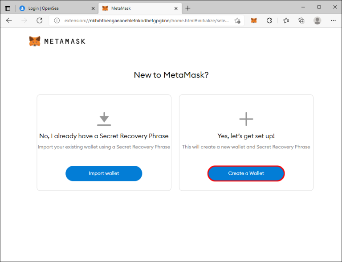Add this page to favorites
This screenshot has height=262, width=342.
coord(237,20)
